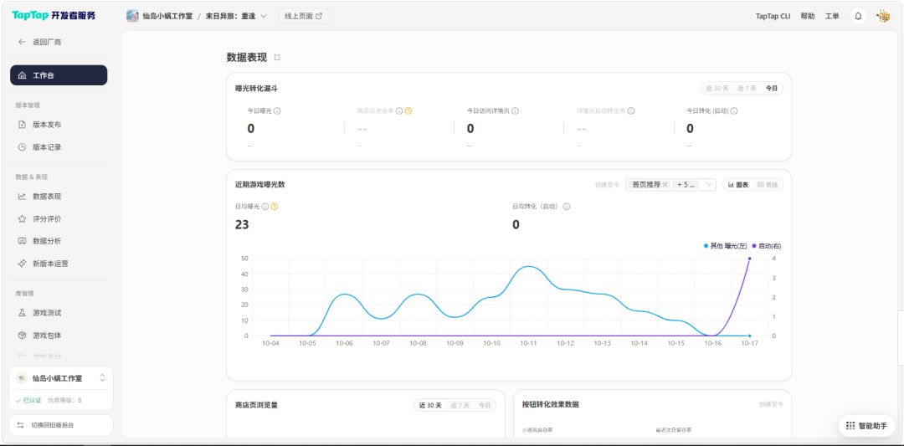Click the 仙岛小蜗工作室 breadcrumb link
Image resolution: width=904 pixels, height=446 pixels.
[x=167, y=16]
